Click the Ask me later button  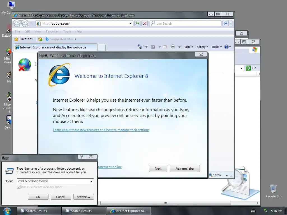185,168
